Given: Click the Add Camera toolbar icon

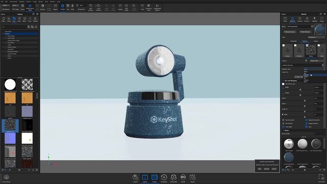Looking at the screenshot, I should 91,7.
